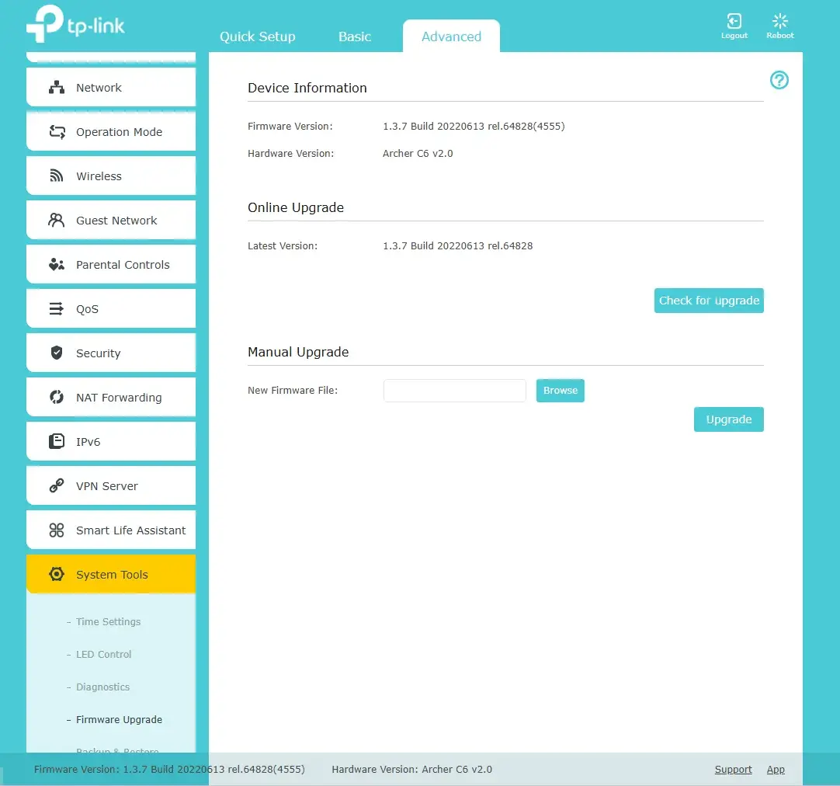This screenshot has height=786, width=840.
Task: Open Operation Mode menu item
Action: click(x=111, y=132)
